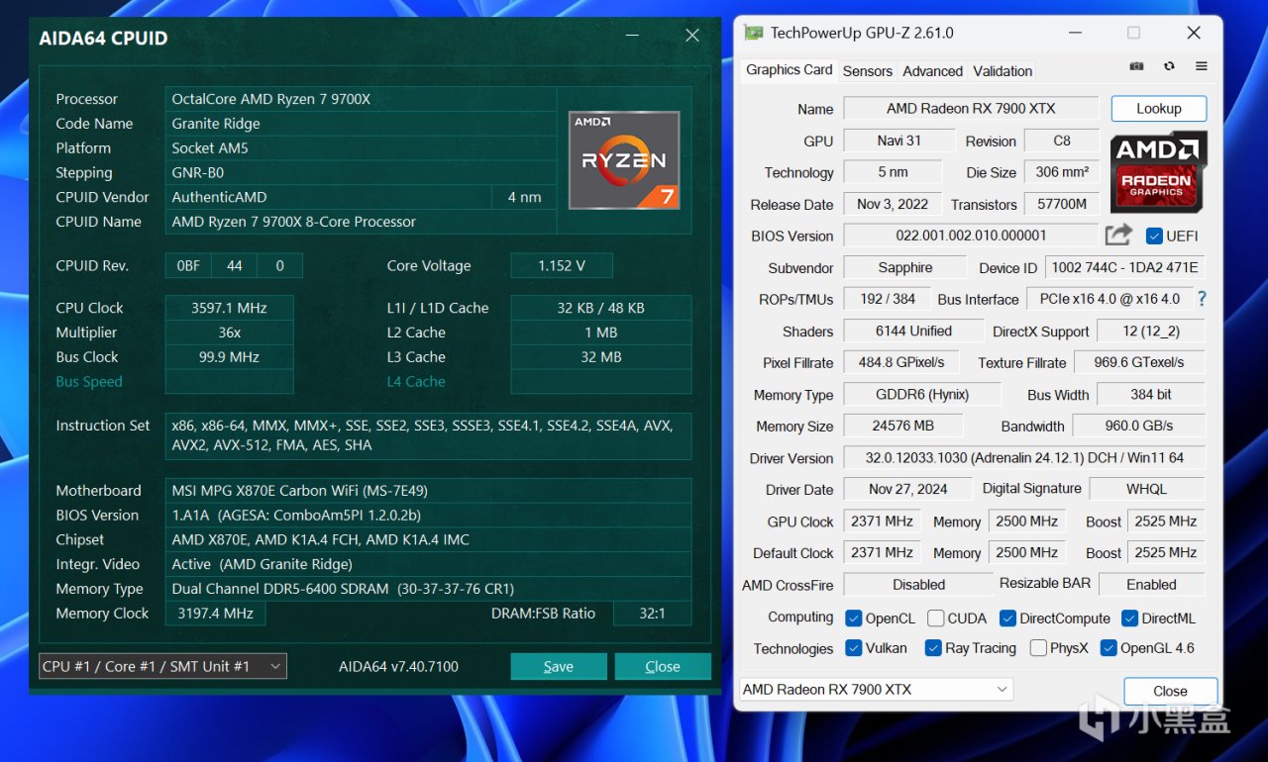The width and height of the screenshot is (1268, 762).
Task: Click the Bus Speed label in AIDA64
Action: tap(89, 382)
